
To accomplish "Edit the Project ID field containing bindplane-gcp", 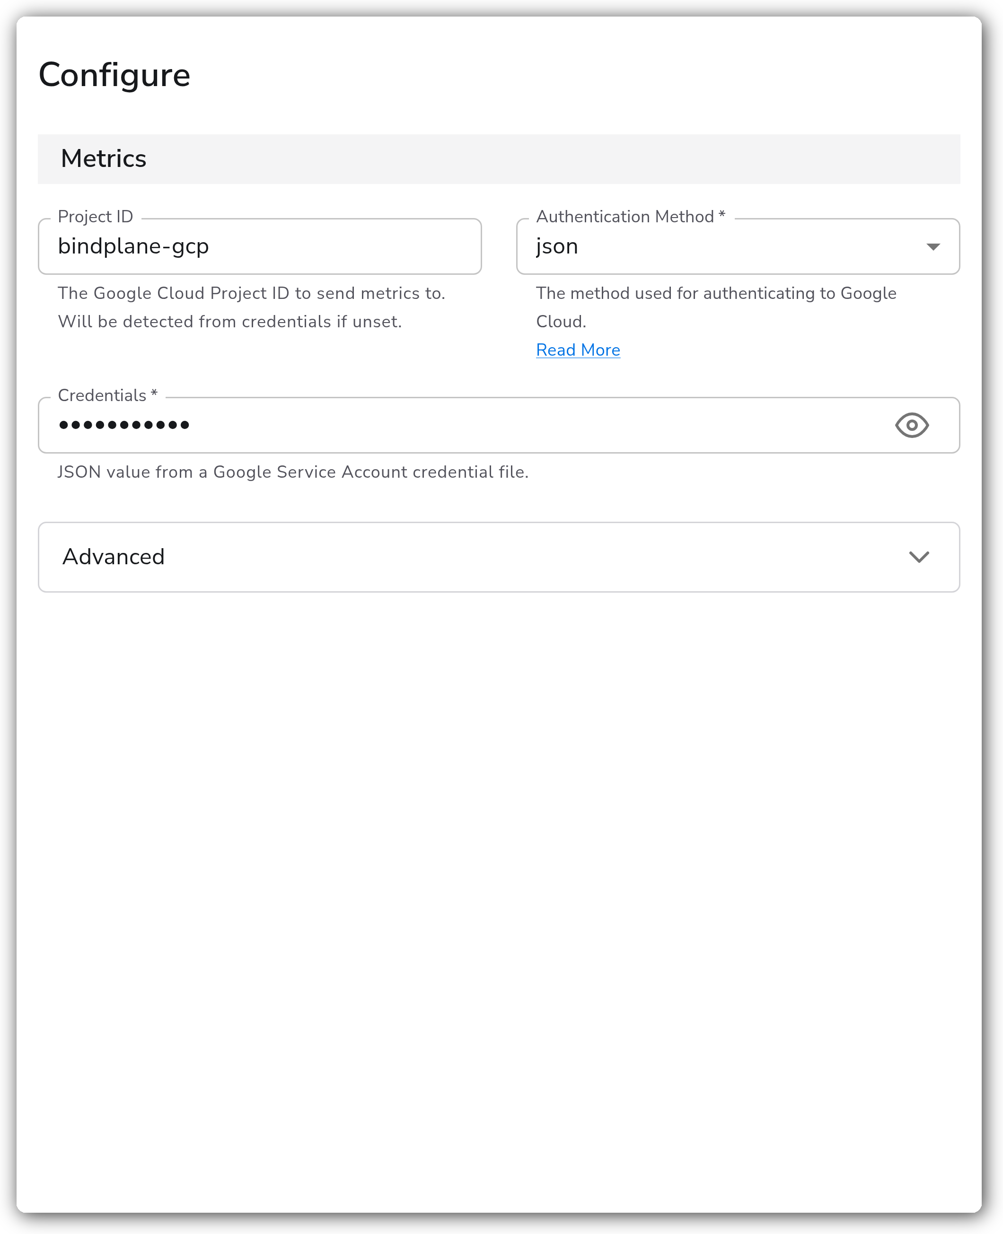I will 259,246.
